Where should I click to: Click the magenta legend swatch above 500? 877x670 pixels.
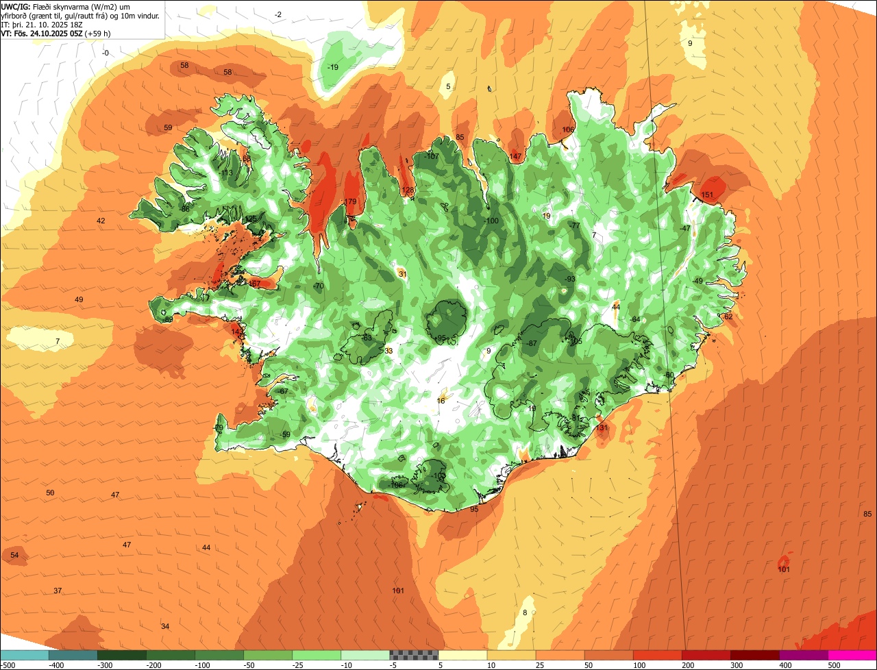tap(852, 655)
